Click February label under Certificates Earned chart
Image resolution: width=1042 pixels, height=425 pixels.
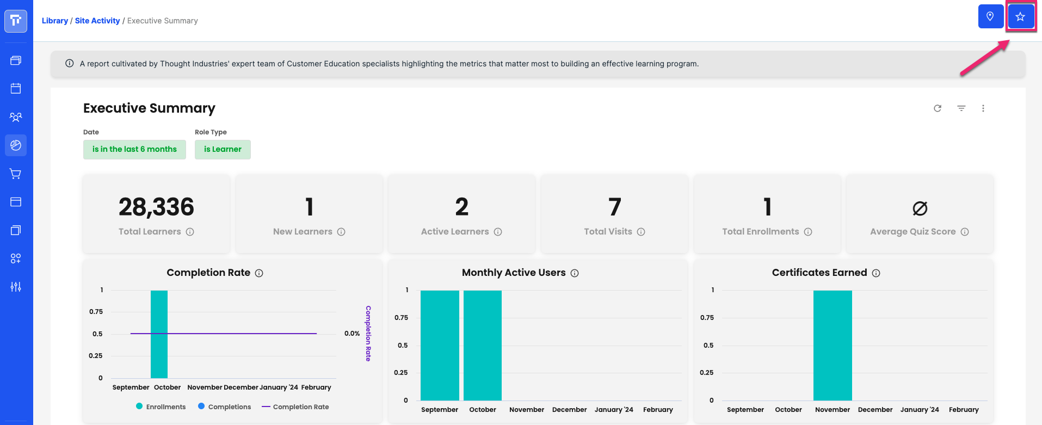964,410
